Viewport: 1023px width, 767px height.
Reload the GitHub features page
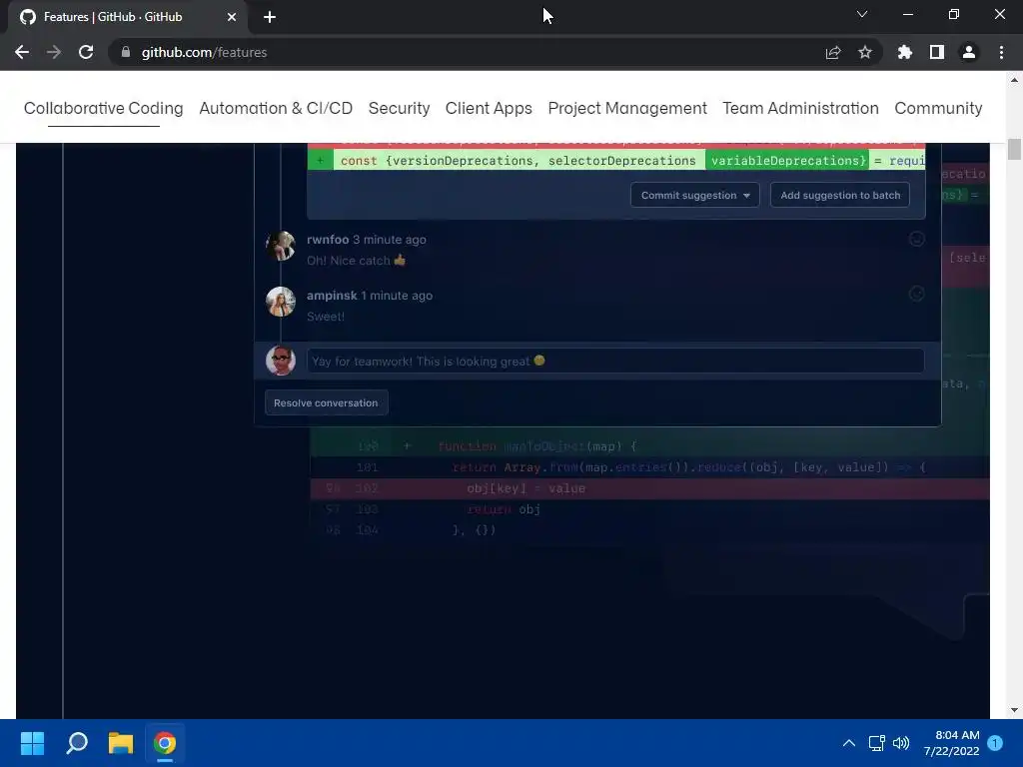point(86,52)
